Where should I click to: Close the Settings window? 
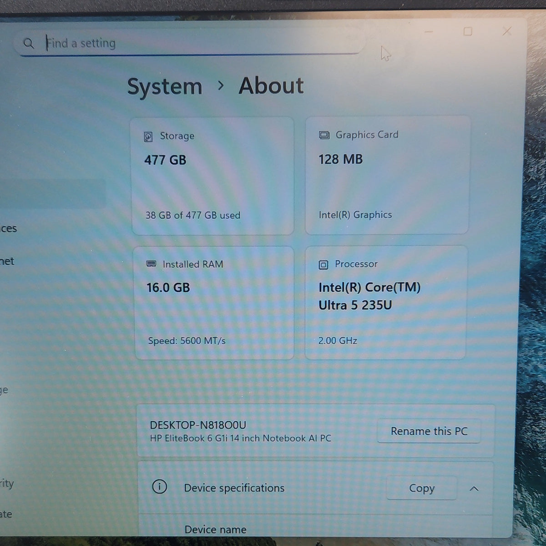(507, 31)
